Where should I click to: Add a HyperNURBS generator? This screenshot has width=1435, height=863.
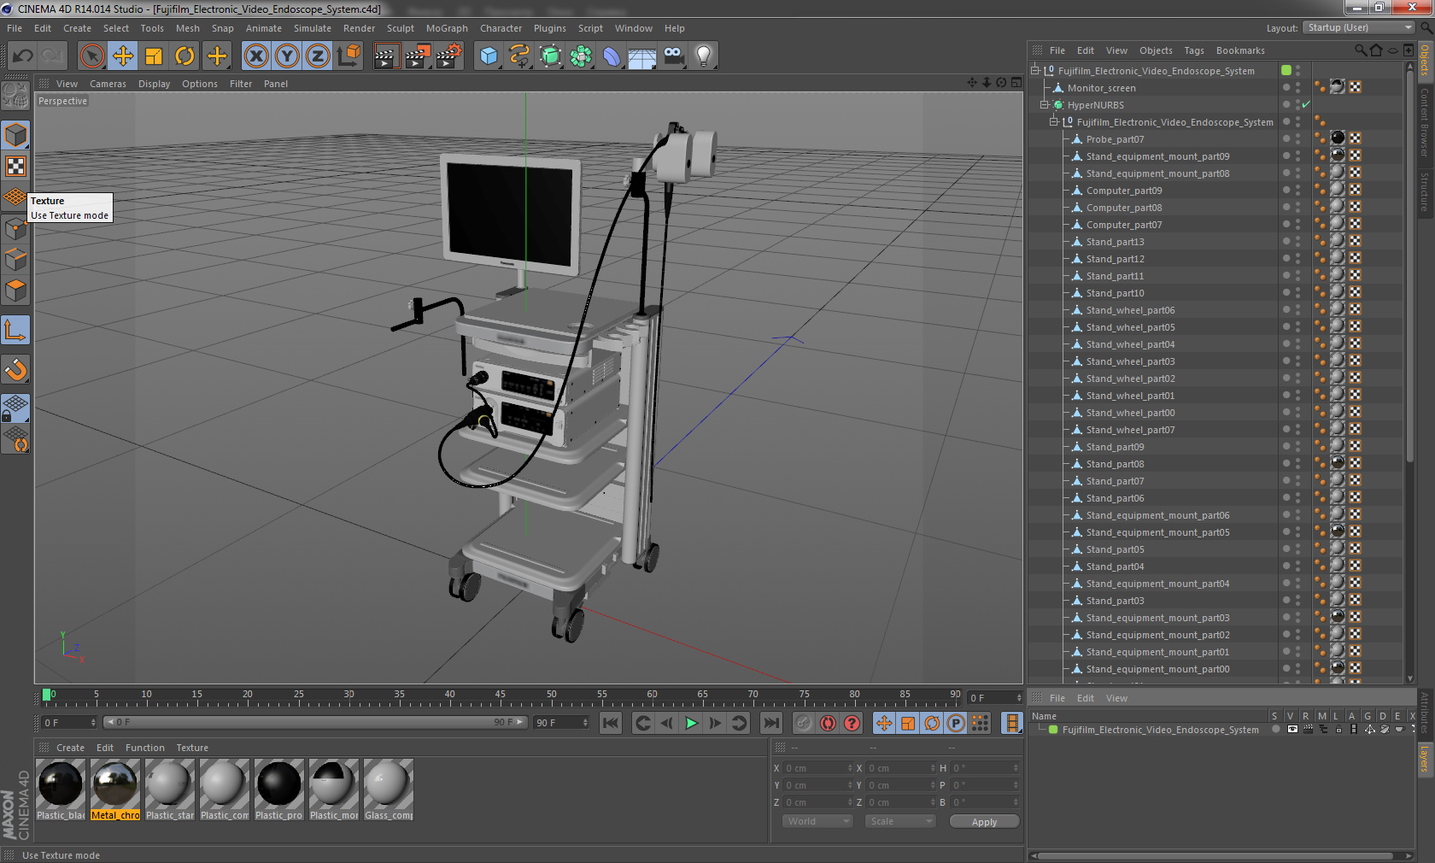[551, 56]
